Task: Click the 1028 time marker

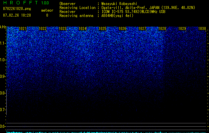Action: point(162,29)
